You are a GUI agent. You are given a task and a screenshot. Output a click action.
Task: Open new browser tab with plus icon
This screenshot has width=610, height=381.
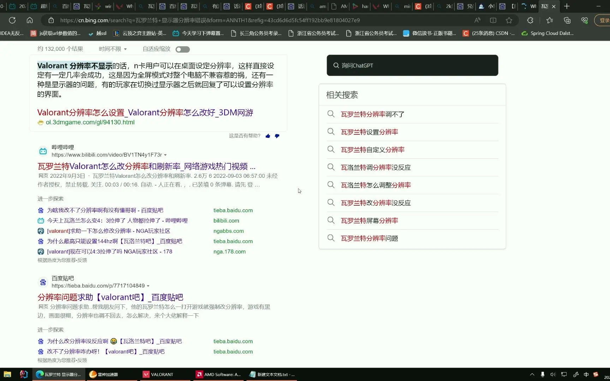click(x=567, y=6)
